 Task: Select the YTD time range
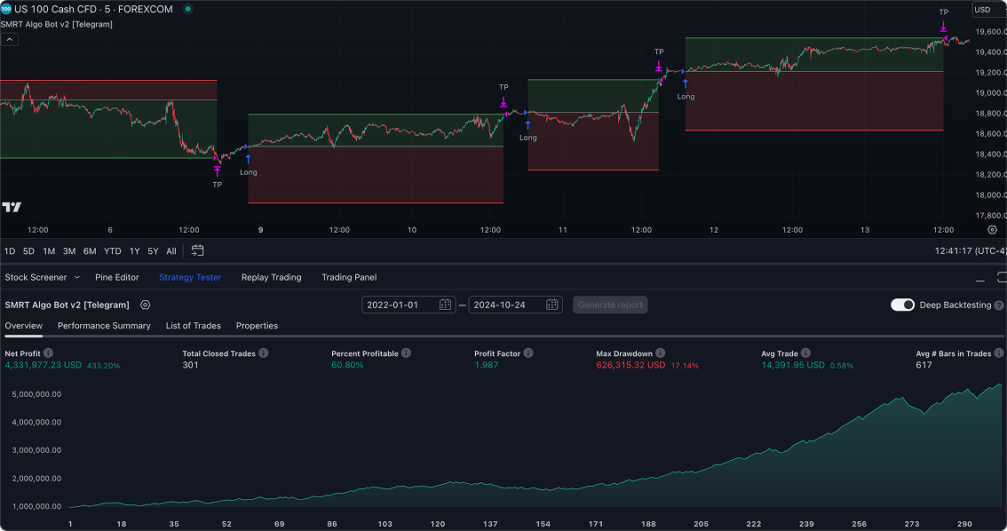pyautogui.click(x=113, y=251)
